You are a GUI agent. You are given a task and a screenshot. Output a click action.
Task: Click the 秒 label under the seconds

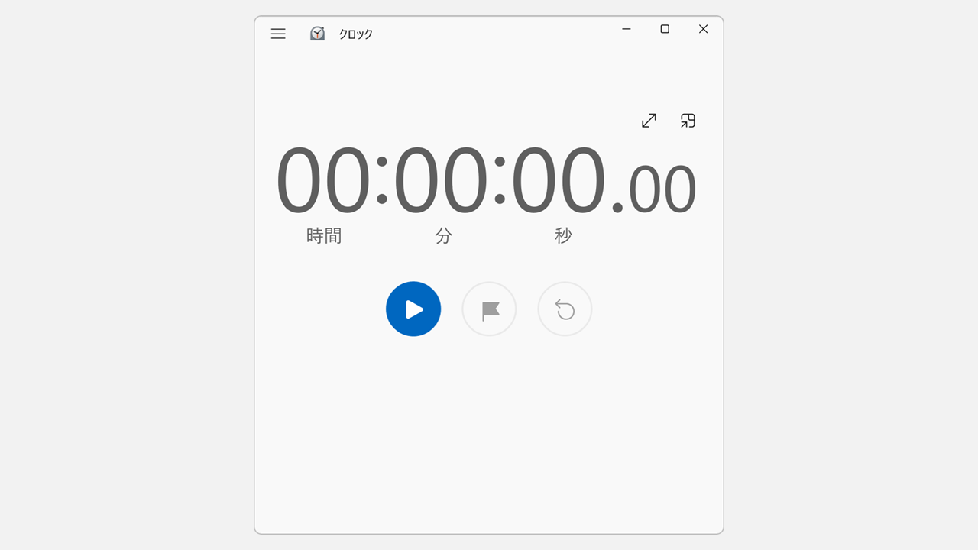[x=563, y=236]
